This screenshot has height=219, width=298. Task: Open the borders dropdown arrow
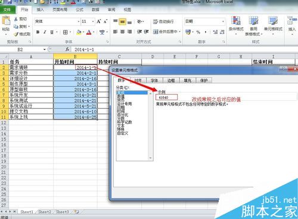(x=70, y=32)
